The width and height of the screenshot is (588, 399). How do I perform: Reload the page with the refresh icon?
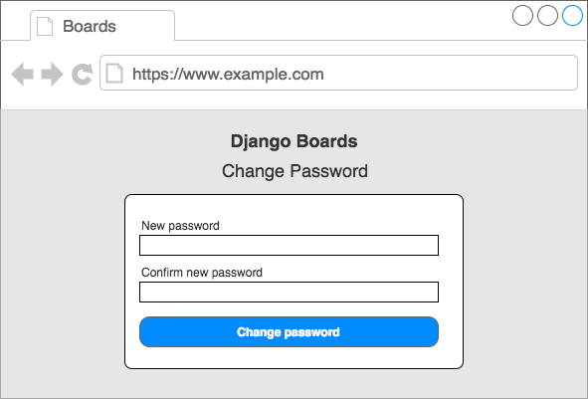click(83, 75)
